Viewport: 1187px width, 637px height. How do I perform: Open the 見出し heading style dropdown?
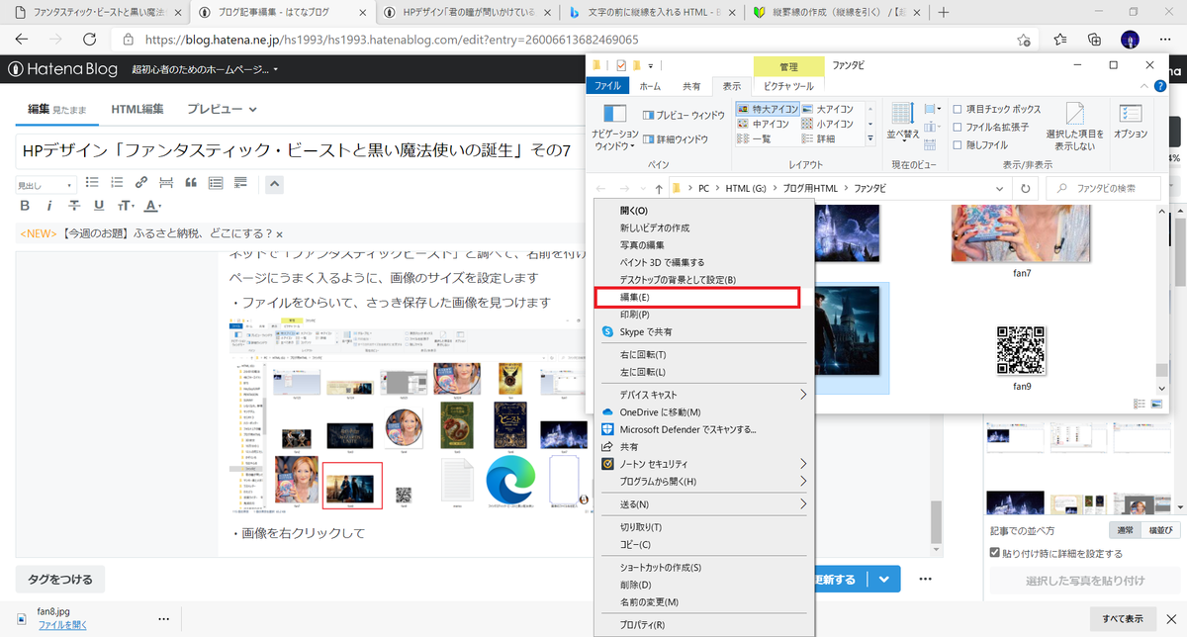(x=46, y=184)
